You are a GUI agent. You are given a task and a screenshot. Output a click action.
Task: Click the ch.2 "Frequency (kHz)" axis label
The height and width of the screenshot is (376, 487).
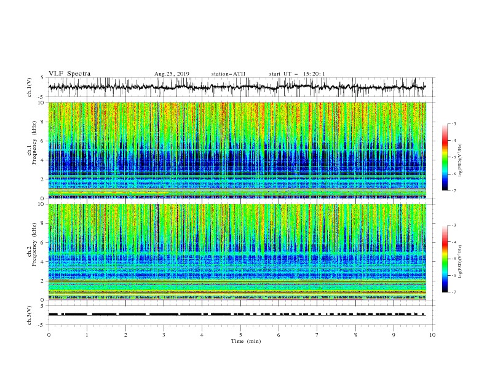coord(34,245)
